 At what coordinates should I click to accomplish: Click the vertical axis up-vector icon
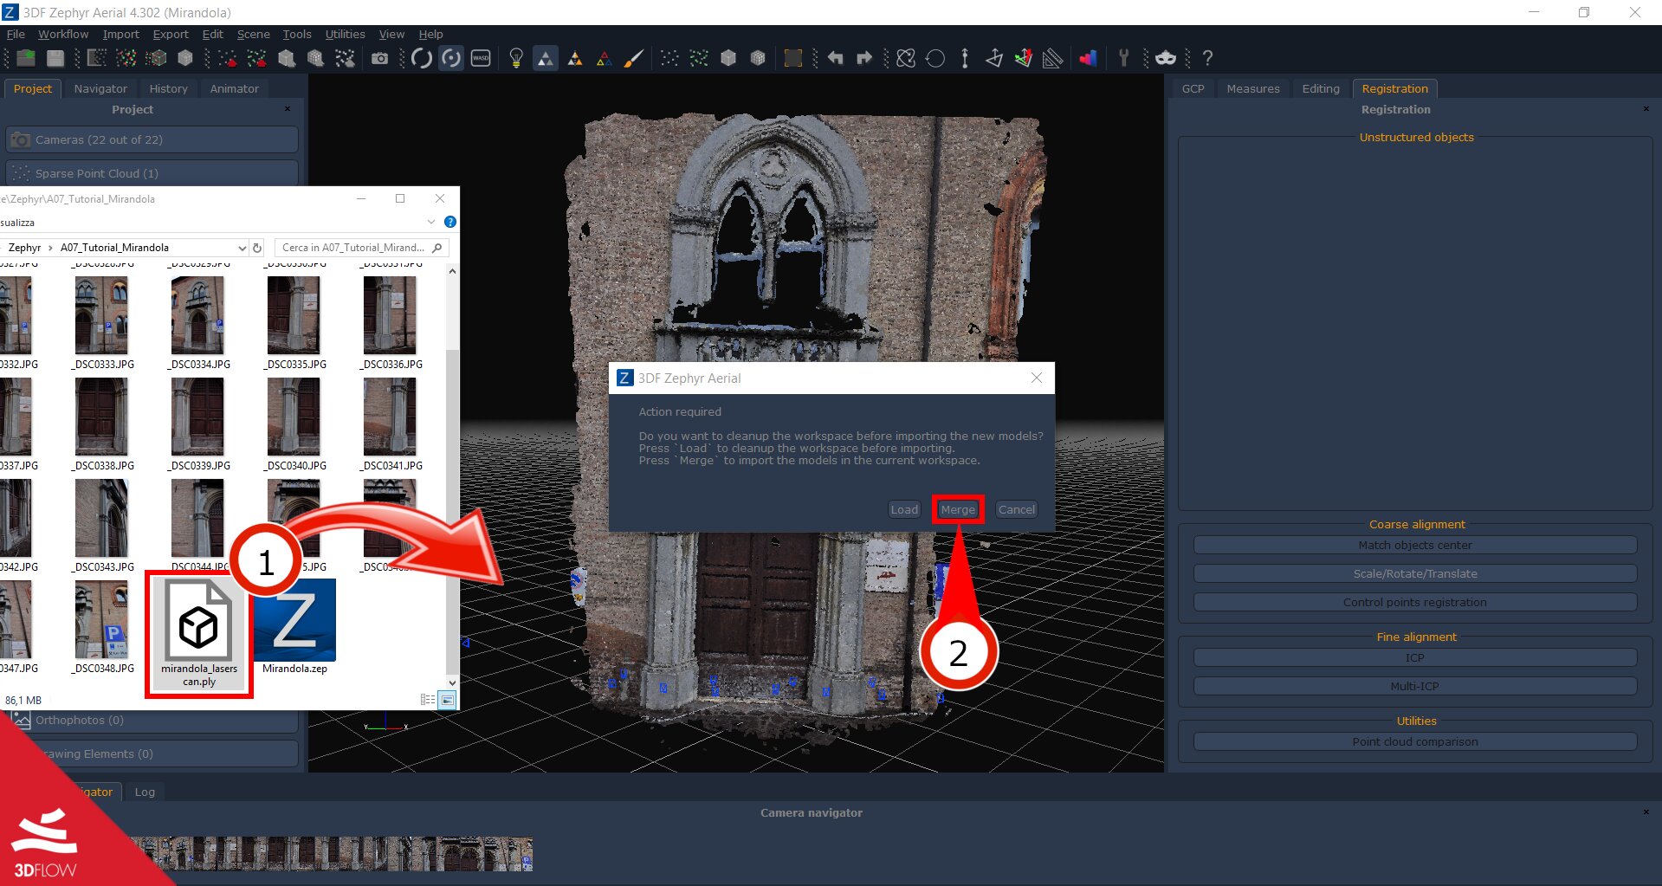tap(965, 58)
